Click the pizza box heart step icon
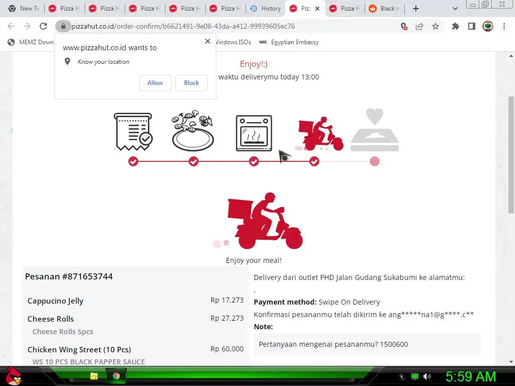The image size is (515, 386). [375, 130]
